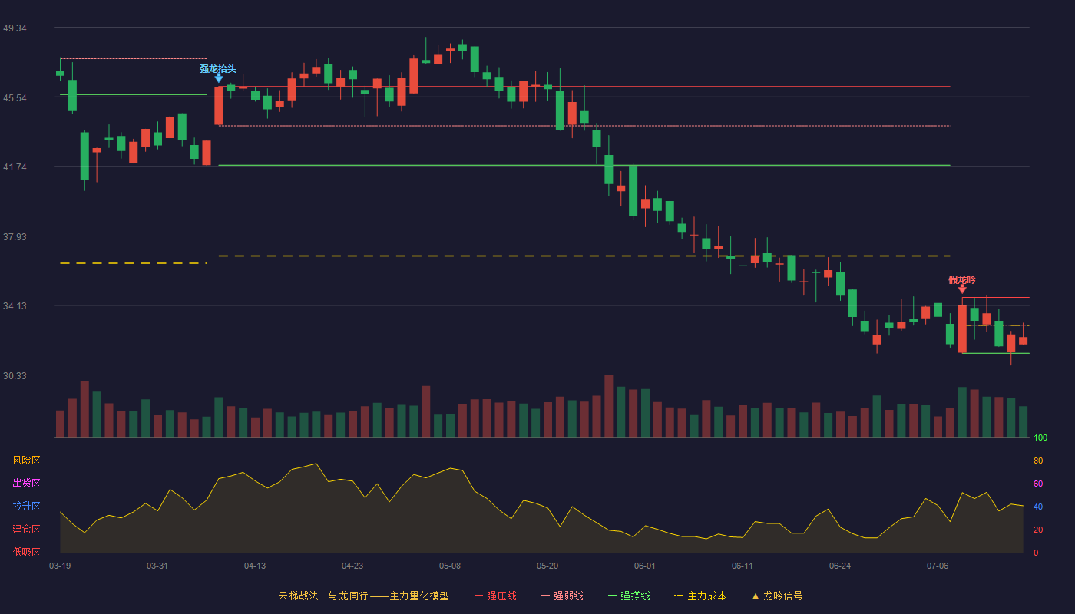
Task: Click the 07-06 date label
Action: pos(938,566)
